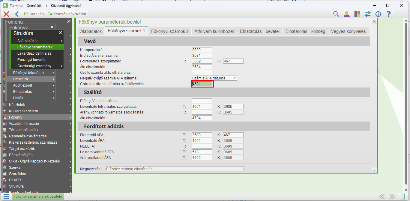The image size is (410, 201).
Task: Select Főkönyv paraméterek menu entry
Action: coord(37,47)
